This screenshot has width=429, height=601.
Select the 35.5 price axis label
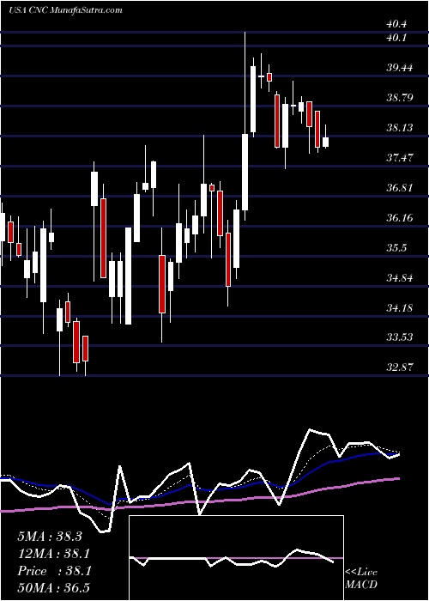[x=396, y=247]
